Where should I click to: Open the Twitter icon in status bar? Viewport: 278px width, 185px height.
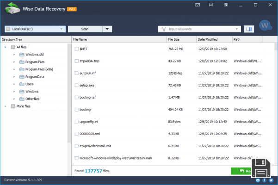[x=271, y=180]
